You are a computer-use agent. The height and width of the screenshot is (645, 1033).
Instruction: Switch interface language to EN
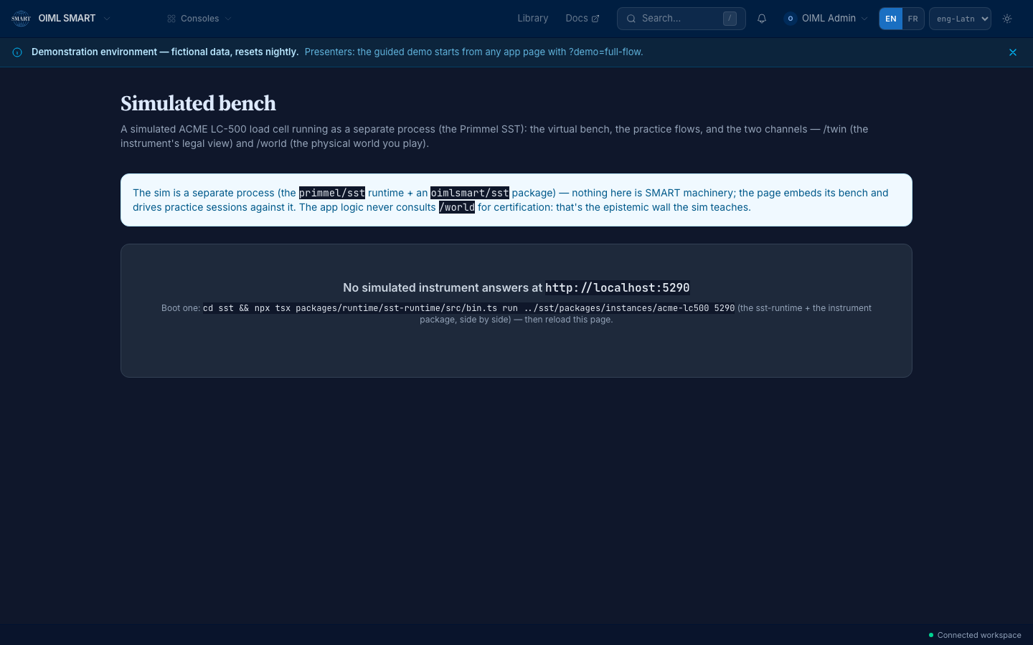(x=891, y=19)
